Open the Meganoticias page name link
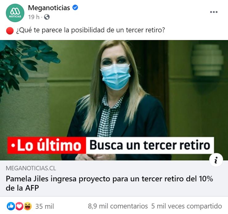The width and height of the screenshot is (228, 214). (49, 8)
